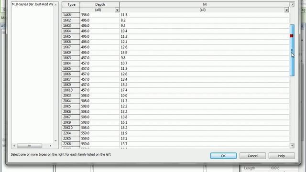The width and height of the screenshot is (306, 172).
Task: Open the Depth filter dropdown
Action: [x=117, y=10]
